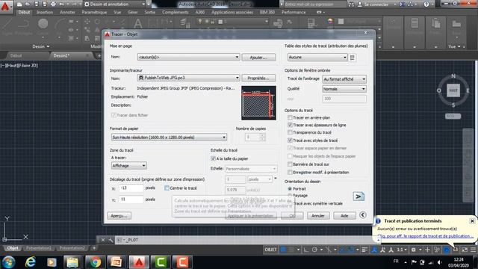Click the Ajouter... button
The height and width of the screenshot is (269, 478).
tap(258, 57)
